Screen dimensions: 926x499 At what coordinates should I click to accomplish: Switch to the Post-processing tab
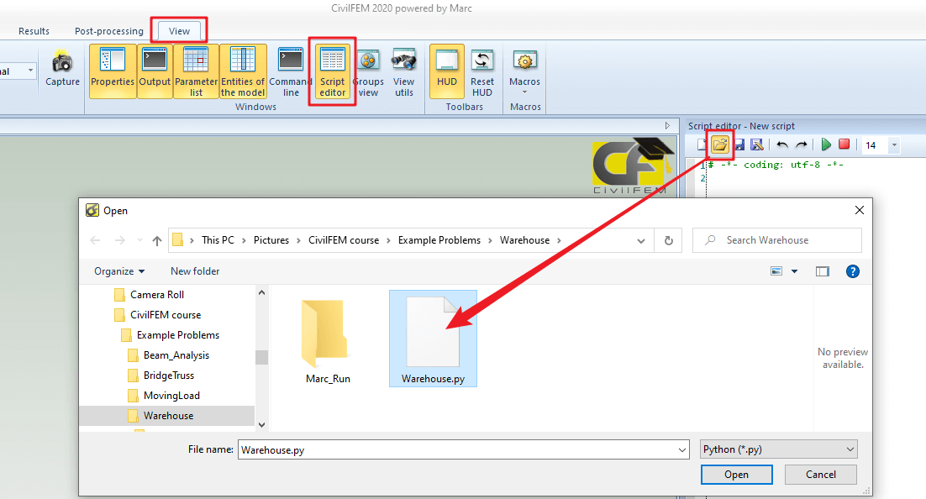coord(108,31)
